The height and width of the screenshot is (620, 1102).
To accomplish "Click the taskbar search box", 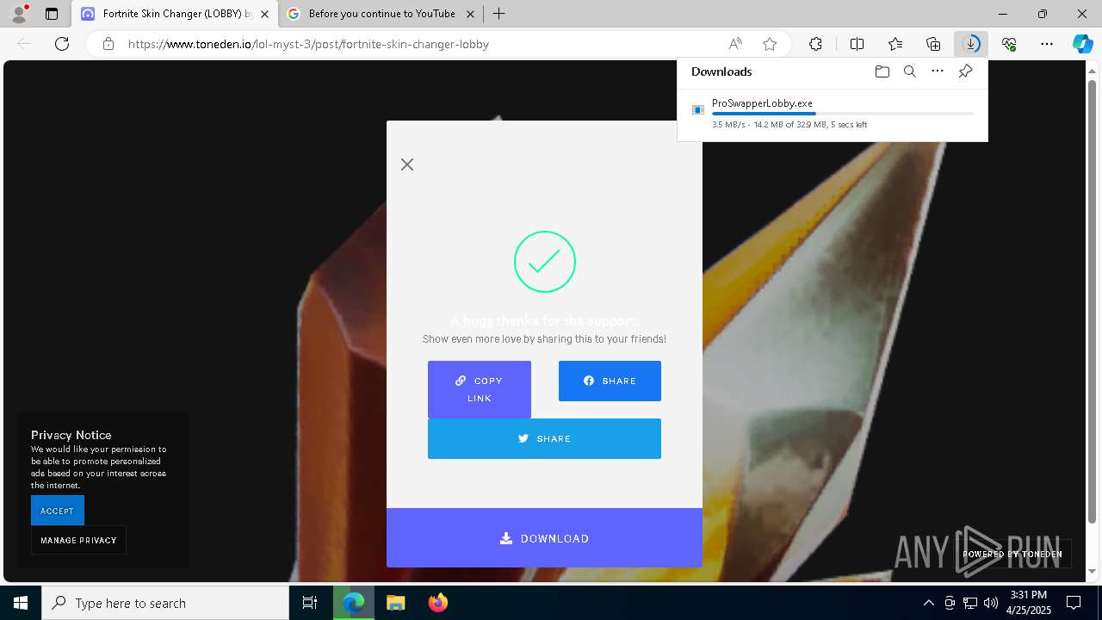I will click(165, 603).
